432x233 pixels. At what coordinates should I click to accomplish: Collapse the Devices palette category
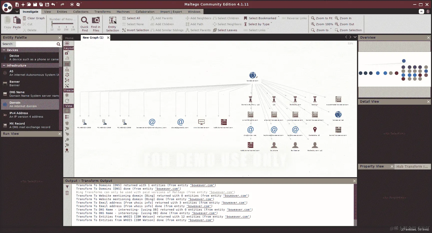click(x=4, y=50)
